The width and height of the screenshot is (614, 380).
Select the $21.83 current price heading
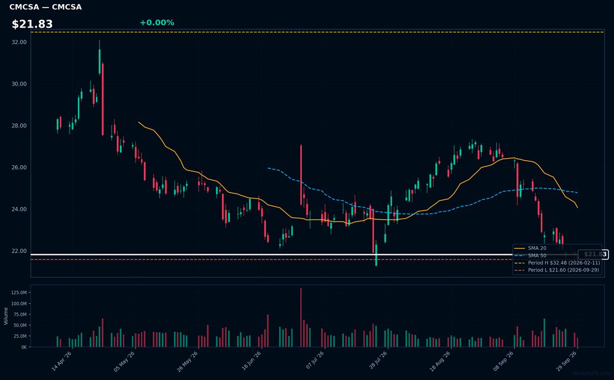32,24
